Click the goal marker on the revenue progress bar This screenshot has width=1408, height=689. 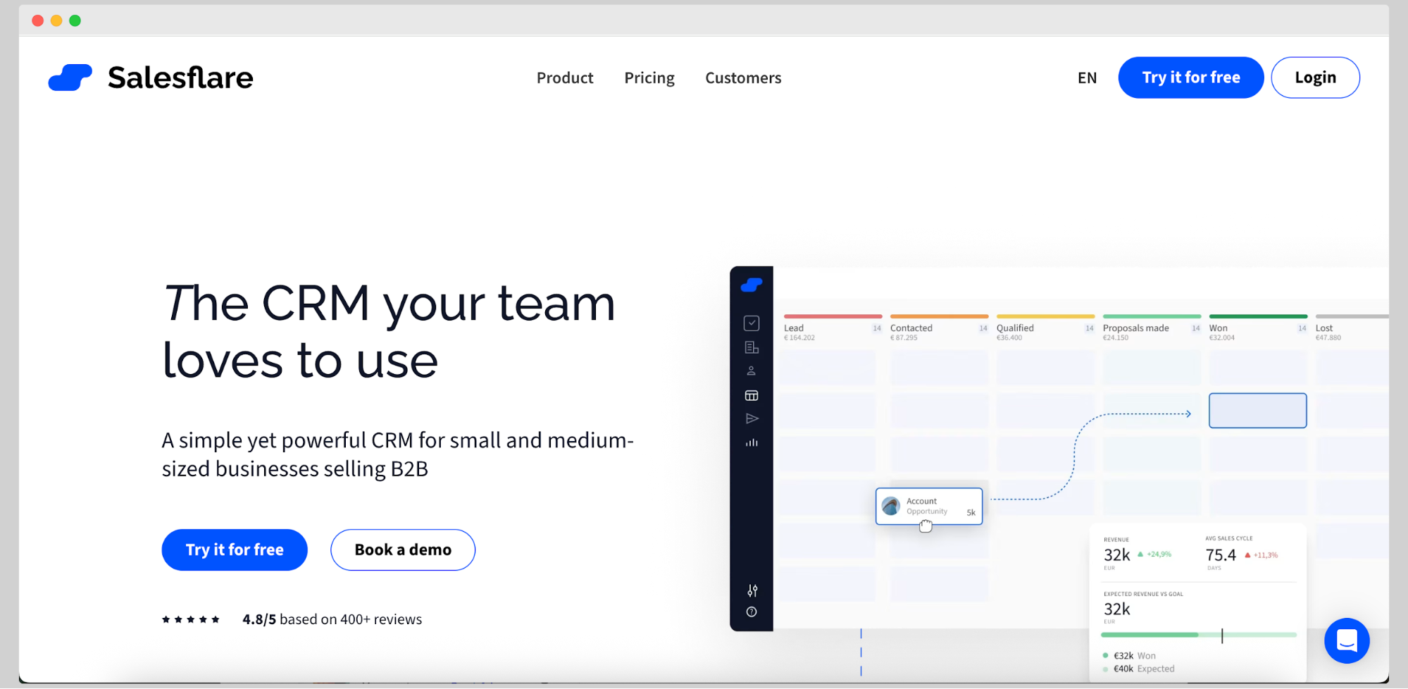click(x=1222, y=635)
